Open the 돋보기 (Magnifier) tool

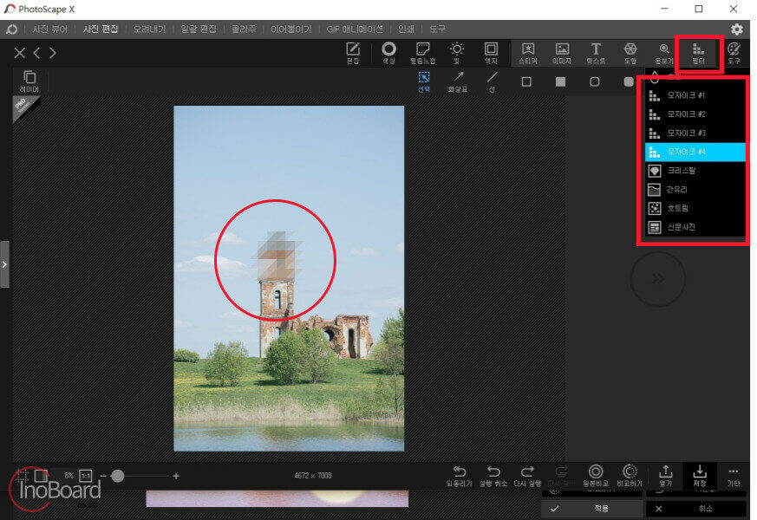coord(664,53)
